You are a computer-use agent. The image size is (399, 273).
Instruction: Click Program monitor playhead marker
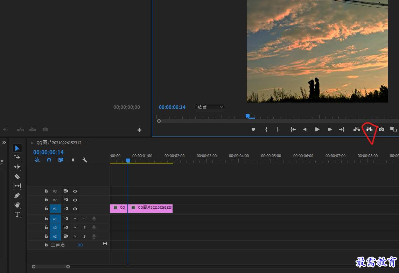pyautogui.click(x=247, y=116)
